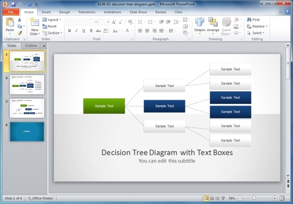Click the Paste clipboard icon
The image size is (293, 204).
(x=10, y=22)
